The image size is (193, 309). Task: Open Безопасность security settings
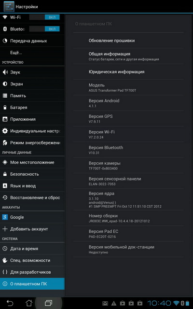(32, 174)
